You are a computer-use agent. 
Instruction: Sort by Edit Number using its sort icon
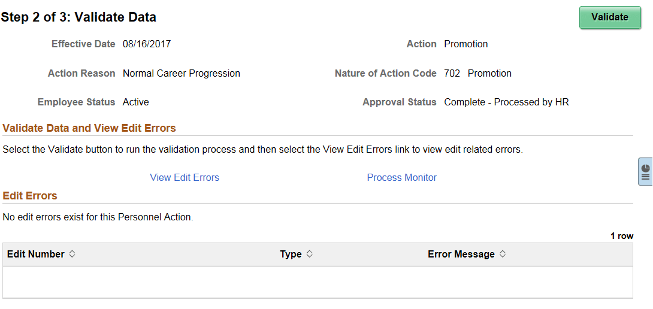click(x=72, y=255)
